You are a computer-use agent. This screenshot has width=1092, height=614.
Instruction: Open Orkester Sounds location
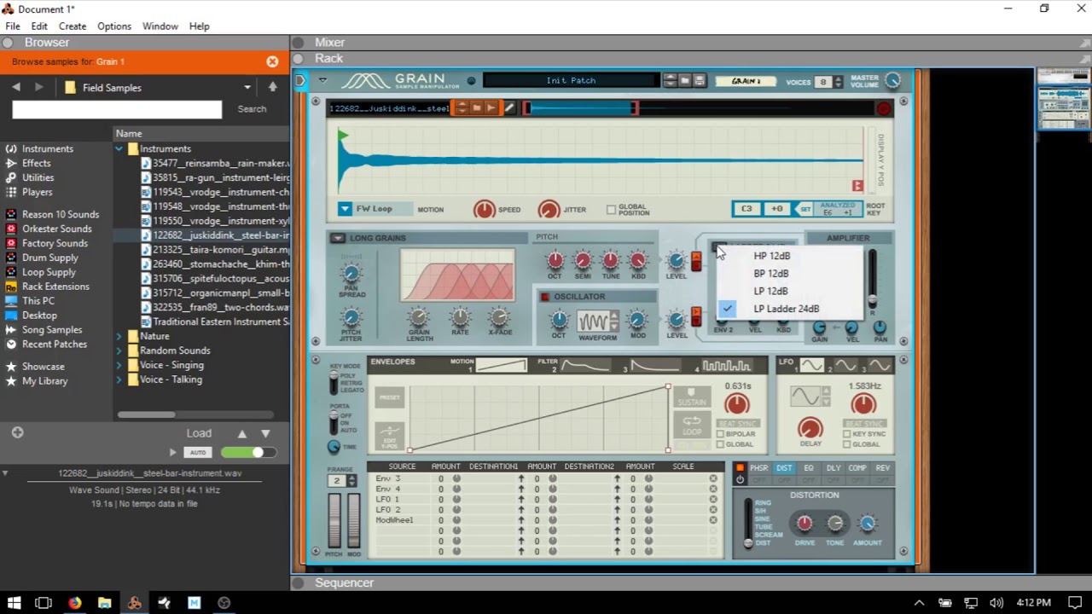click(x=49, y=229)
